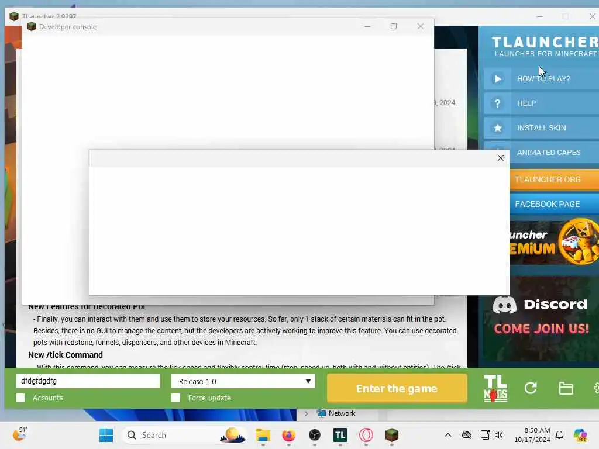Open HOW TO PLAY? menu item

(x=541, y=79)
